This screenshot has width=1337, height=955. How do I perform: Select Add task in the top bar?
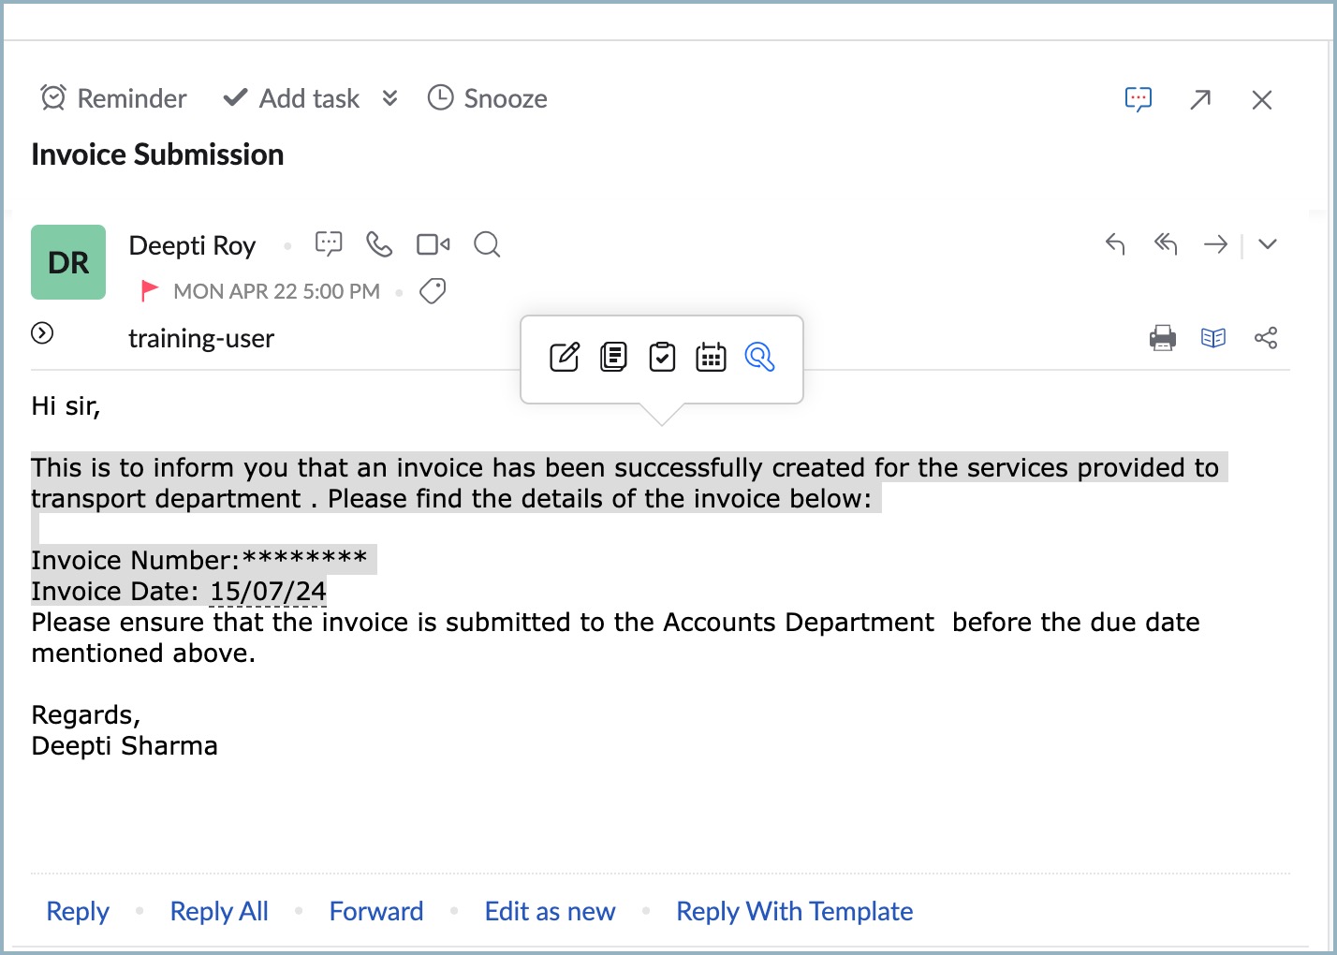[x=291, y=98]
